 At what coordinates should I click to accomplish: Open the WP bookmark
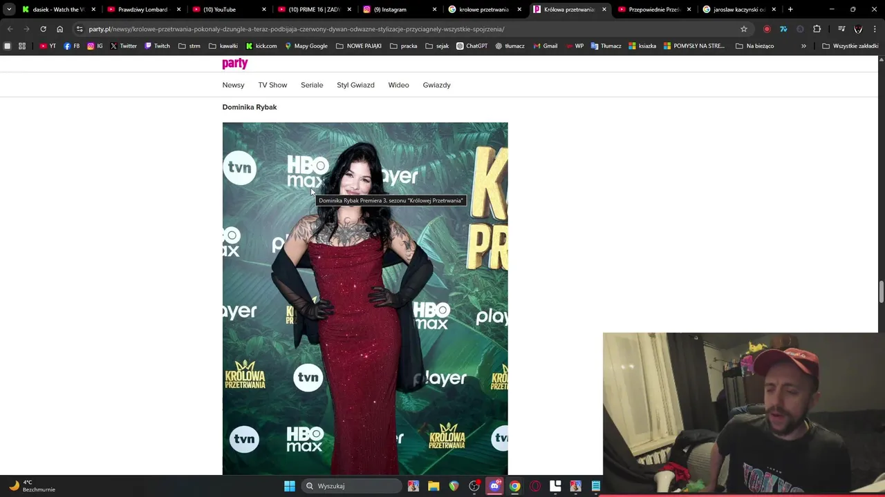point(574,46)
